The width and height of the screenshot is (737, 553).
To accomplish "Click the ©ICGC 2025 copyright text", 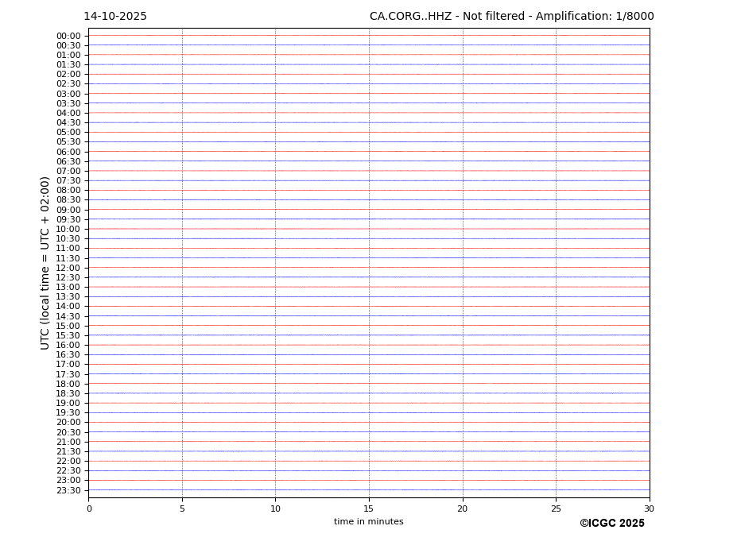I will pyautogui.click(x=611, y=524).
